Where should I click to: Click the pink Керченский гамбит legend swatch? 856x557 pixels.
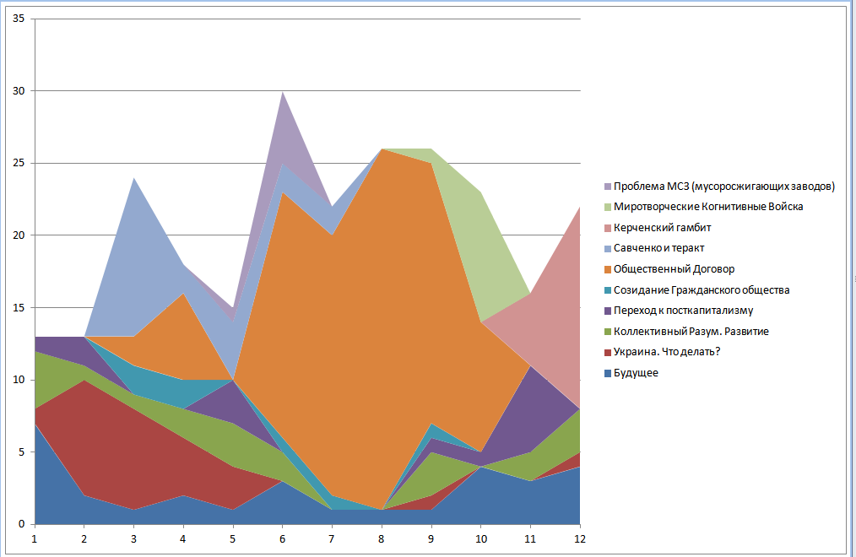606,228
